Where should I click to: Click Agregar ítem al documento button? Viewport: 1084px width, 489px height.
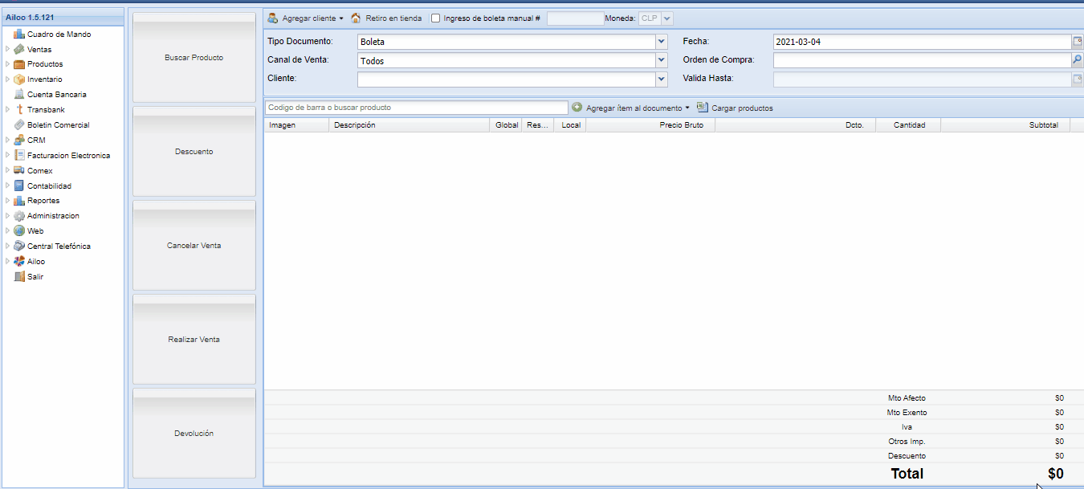[x=630, y=108]
